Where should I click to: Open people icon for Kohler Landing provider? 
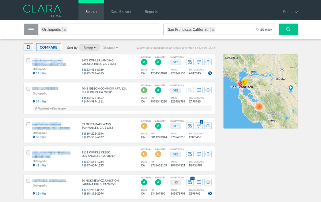[x=190, y=62]
